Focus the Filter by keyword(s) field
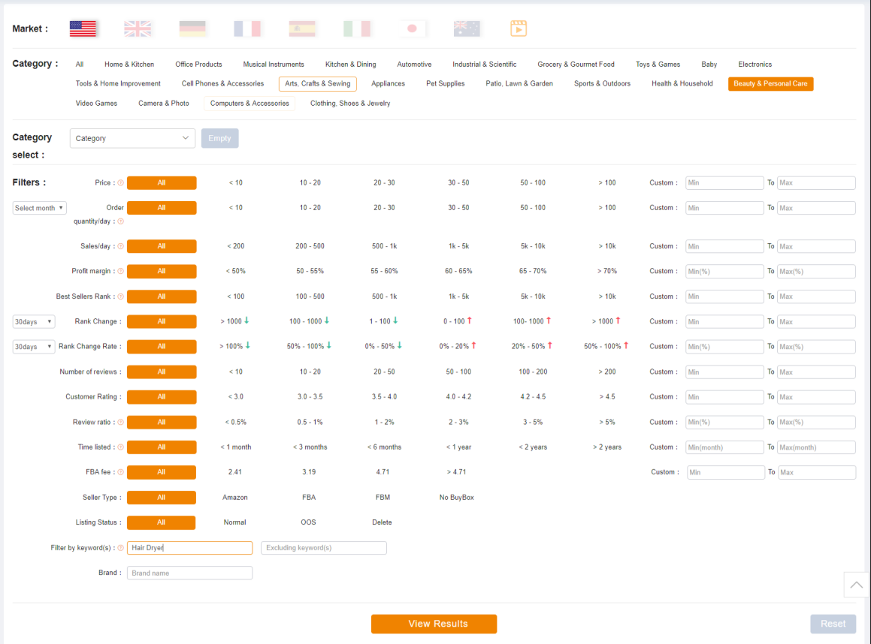Viewport: 871px width, 644px height. click(x=190, y=548)
